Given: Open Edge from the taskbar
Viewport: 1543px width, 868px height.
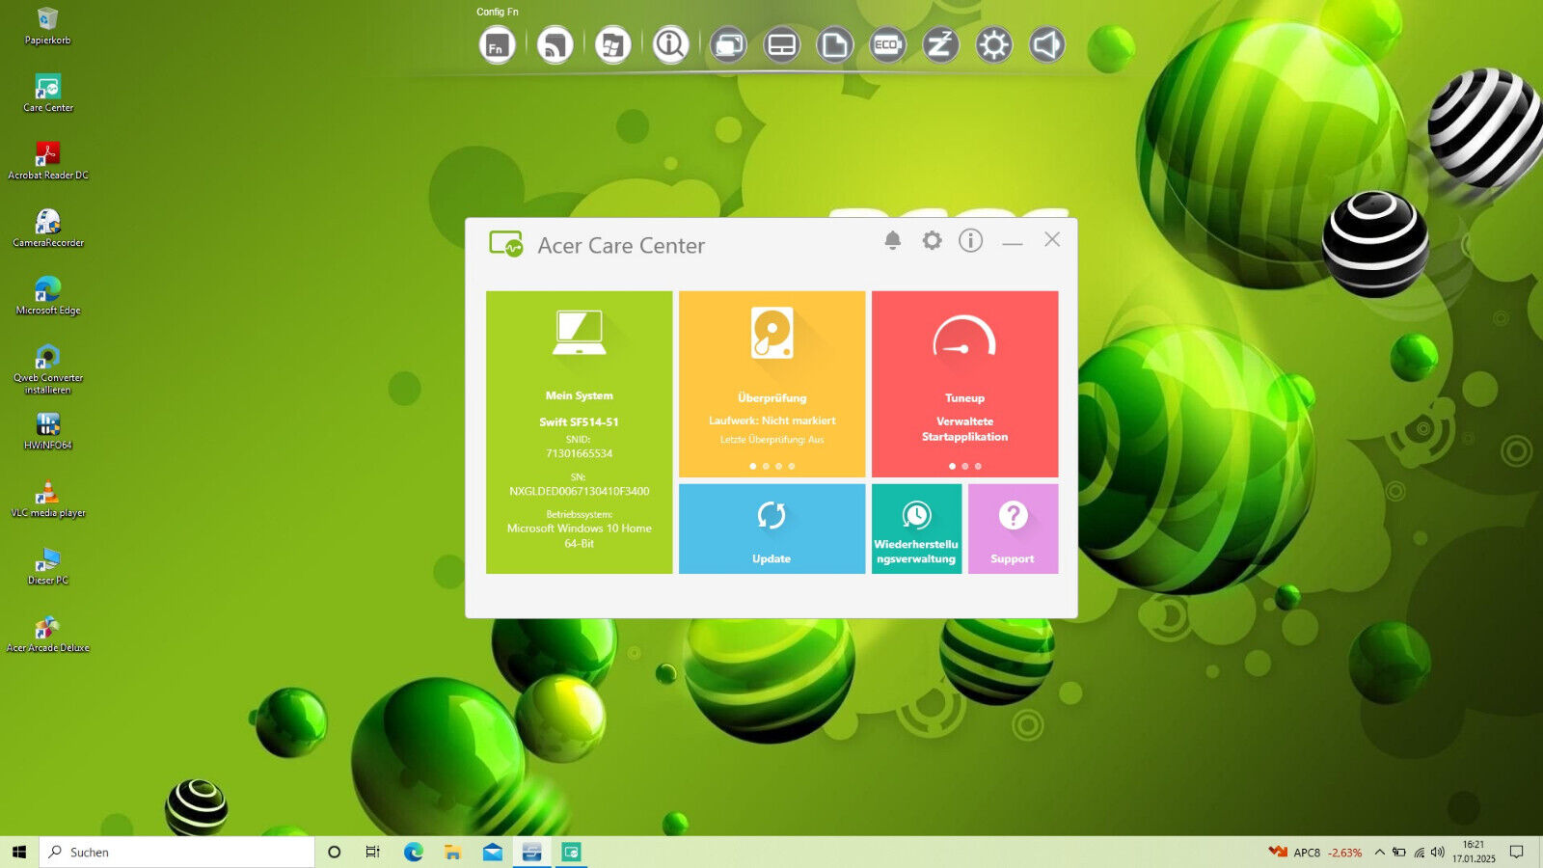Looking at the screenshot, I should click(x=414, y=852).
